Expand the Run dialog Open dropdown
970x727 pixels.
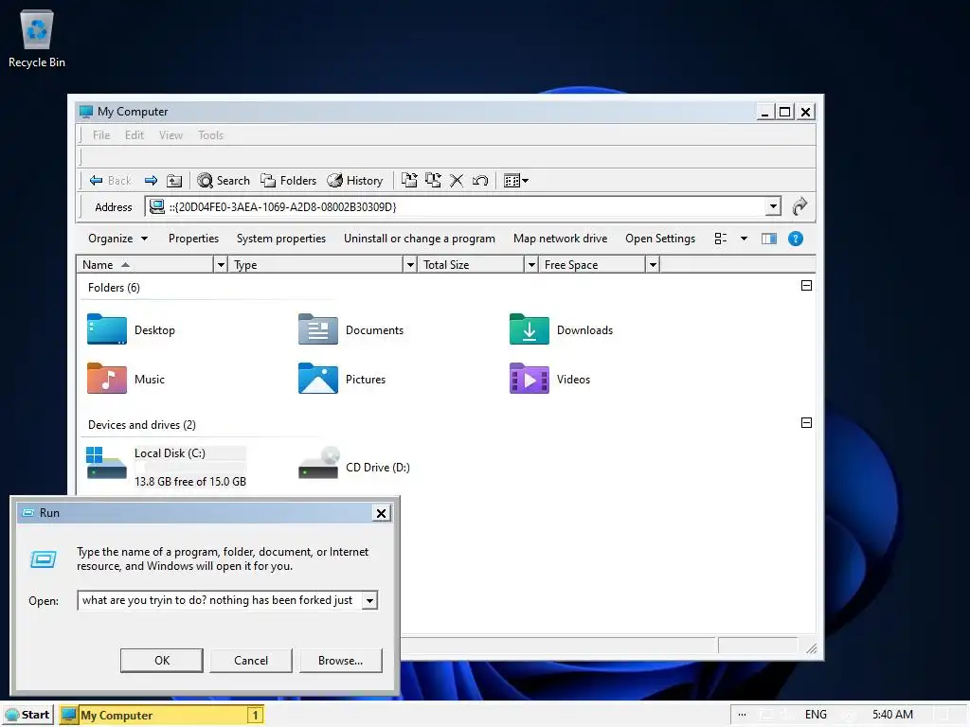(369, 600)
